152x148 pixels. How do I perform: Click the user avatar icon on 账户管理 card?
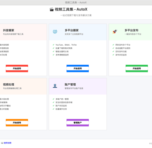[55, 86]
